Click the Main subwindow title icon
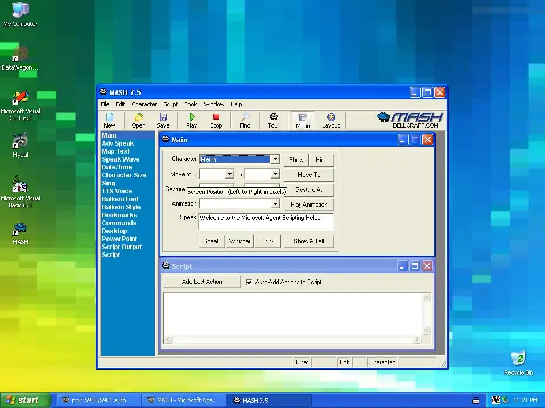The height and width of the screenshot is (408, 545). pyautogui.click(x=166, y=140)
